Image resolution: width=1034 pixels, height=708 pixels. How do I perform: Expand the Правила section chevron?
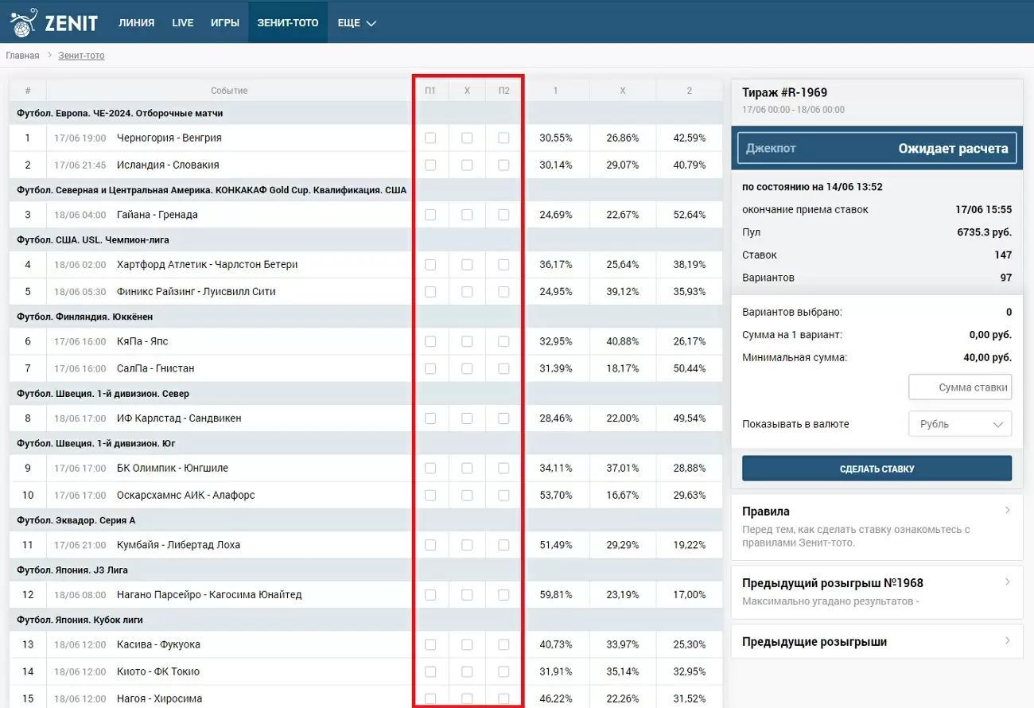tap(1007, 510)
